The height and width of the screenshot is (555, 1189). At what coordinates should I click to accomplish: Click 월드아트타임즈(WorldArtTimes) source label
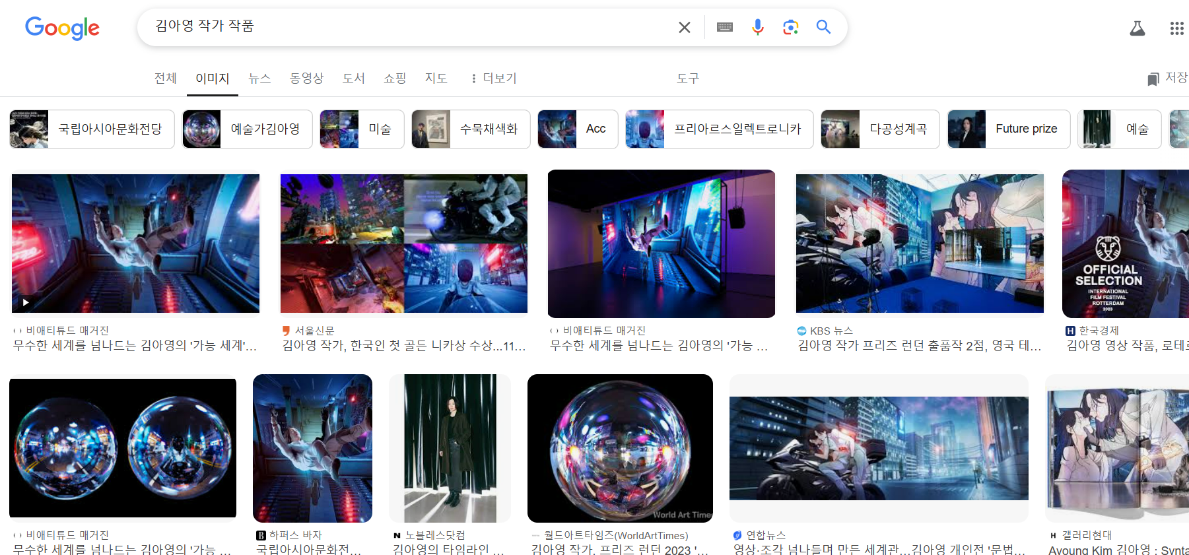[x=616, y=535]
